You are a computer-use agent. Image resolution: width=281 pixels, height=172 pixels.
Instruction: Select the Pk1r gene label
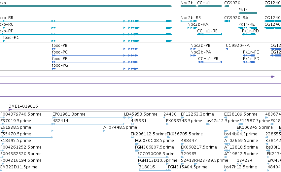[x=243, y=10]
